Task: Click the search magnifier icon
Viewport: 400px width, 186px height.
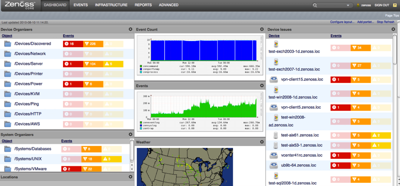Action: click(x=315, y=5)
